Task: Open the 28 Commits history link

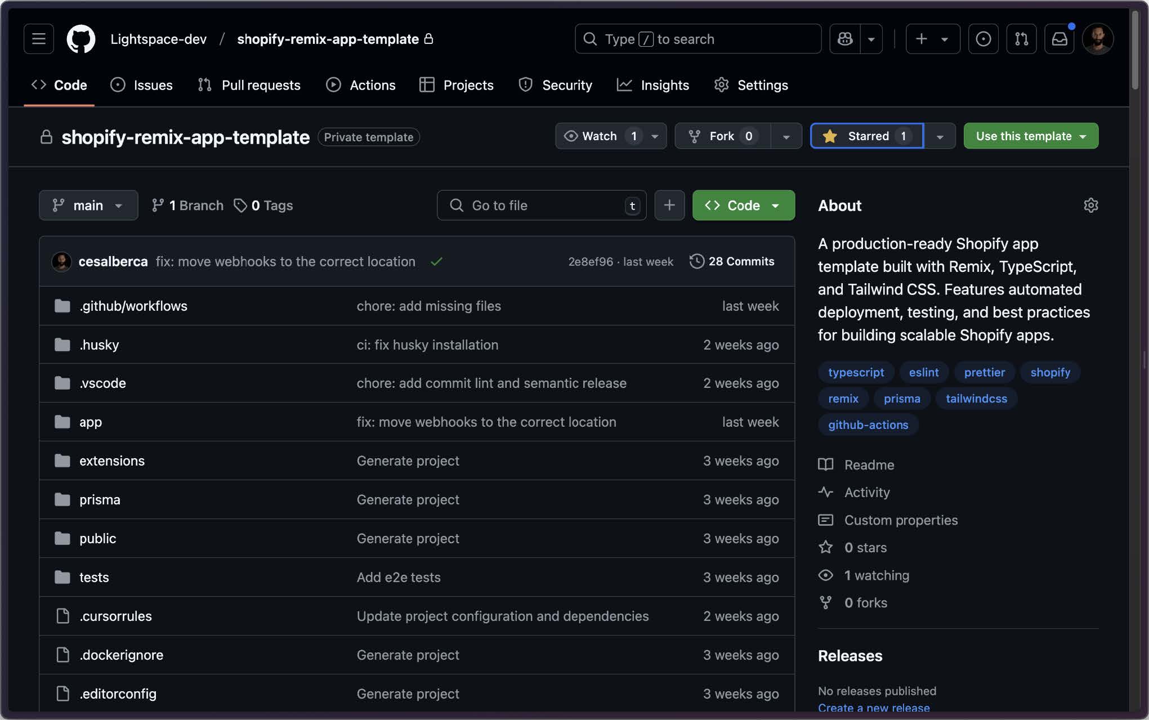Action: [x=732, y=262]
